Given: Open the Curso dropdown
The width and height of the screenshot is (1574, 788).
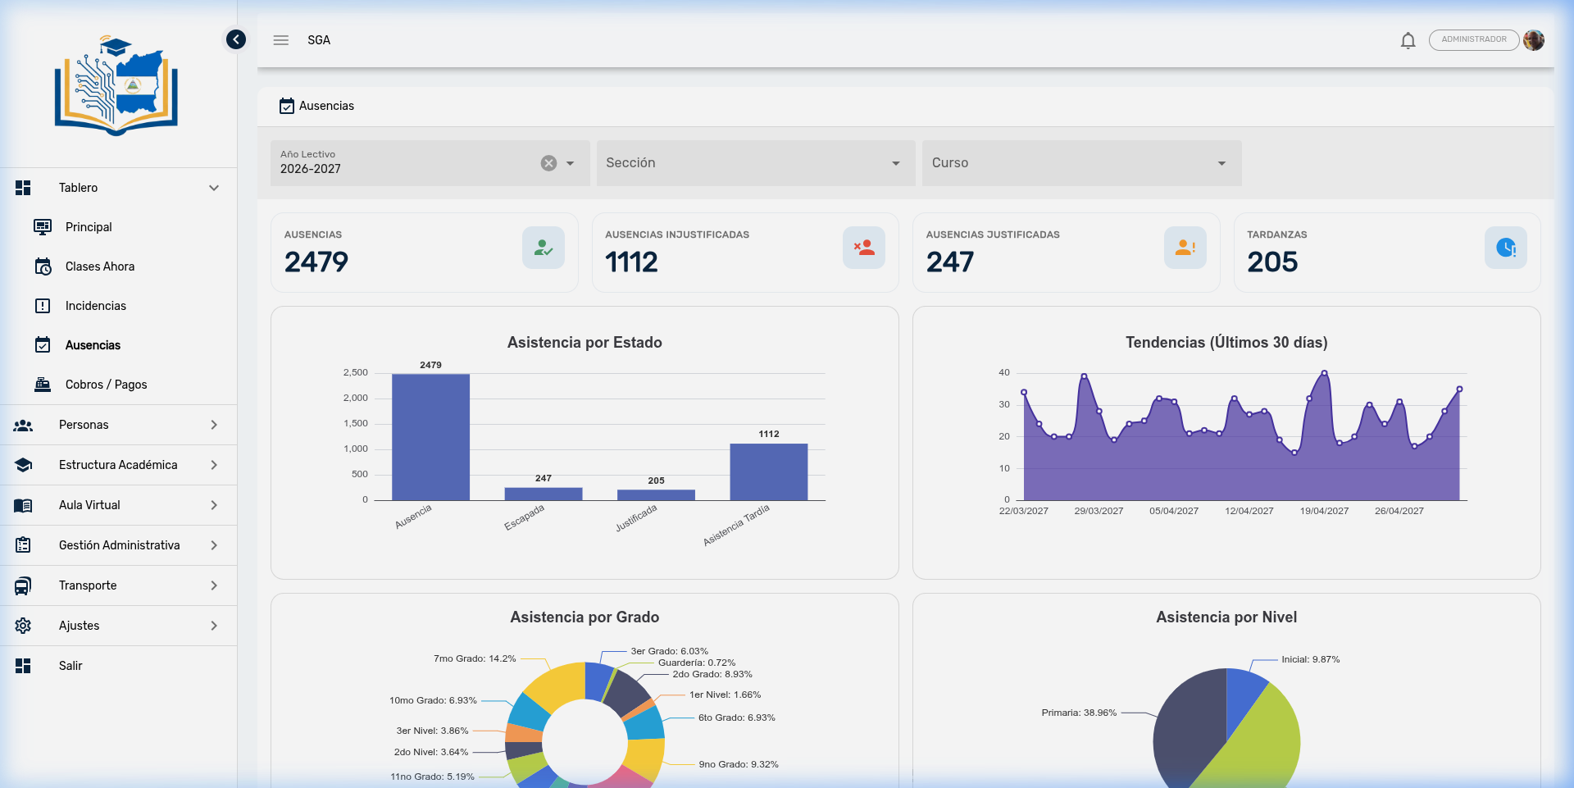Looking at the screenshot, I should tap(1080, 163).
